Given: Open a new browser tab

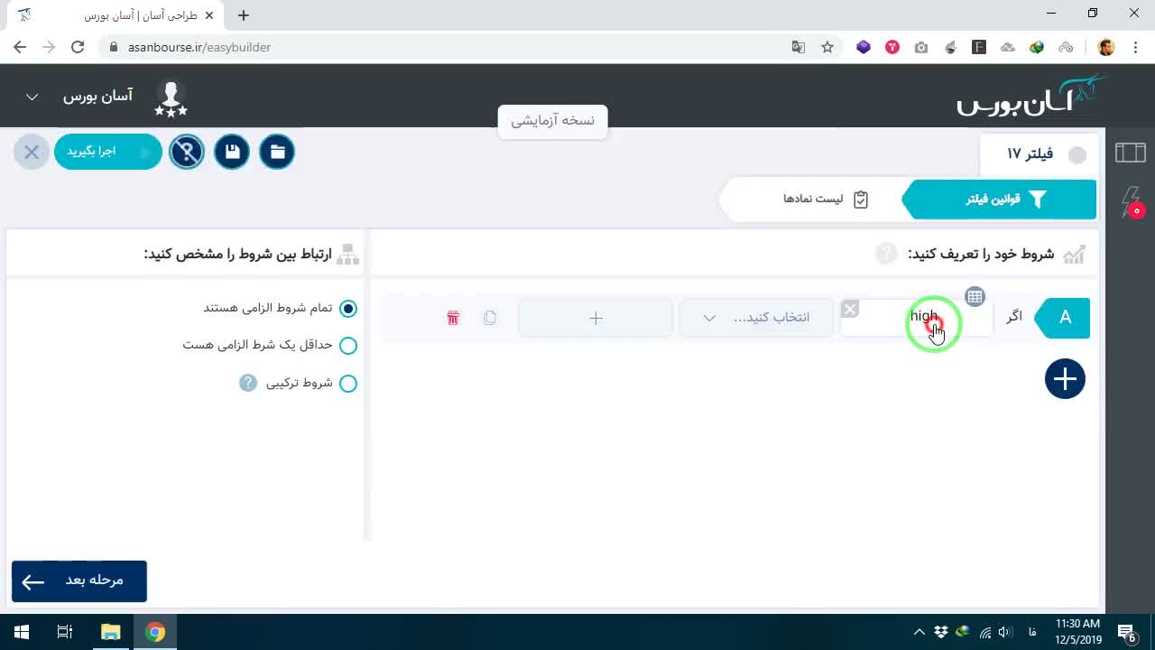Looking at the screenshot, I should 244,15.
